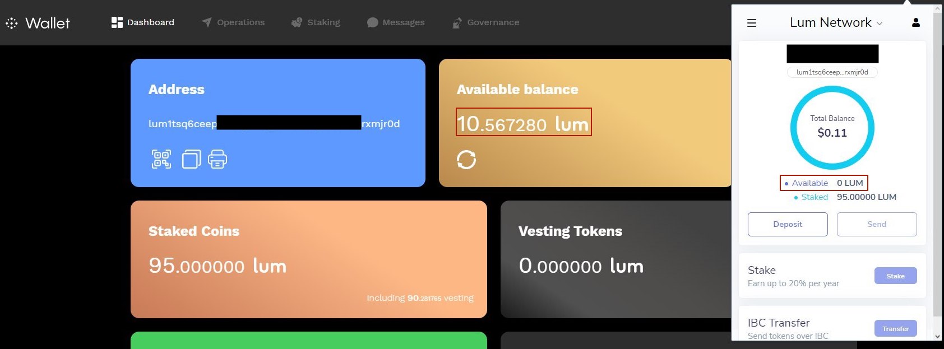This screenshot has width=944, height=349.
Task: Open the Operations tab
Action: tap(233, 22)
